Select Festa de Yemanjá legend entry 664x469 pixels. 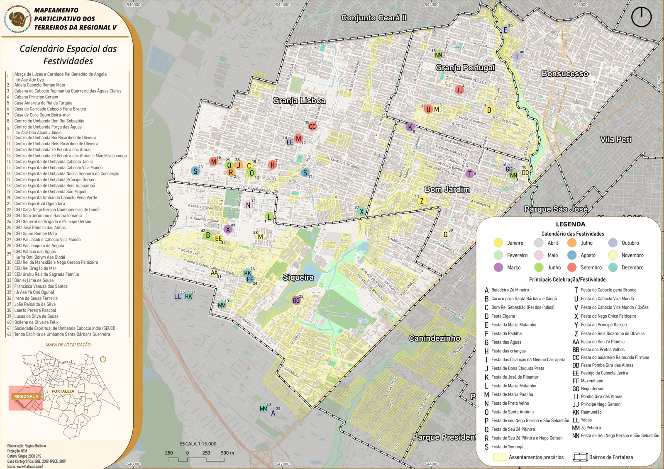click(x=507, y=447)
